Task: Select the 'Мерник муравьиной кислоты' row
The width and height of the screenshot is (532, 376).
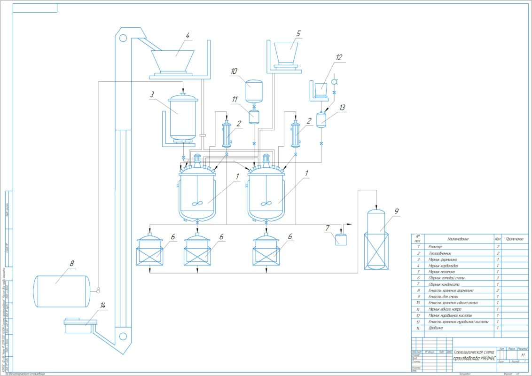Action: (470, 315)
